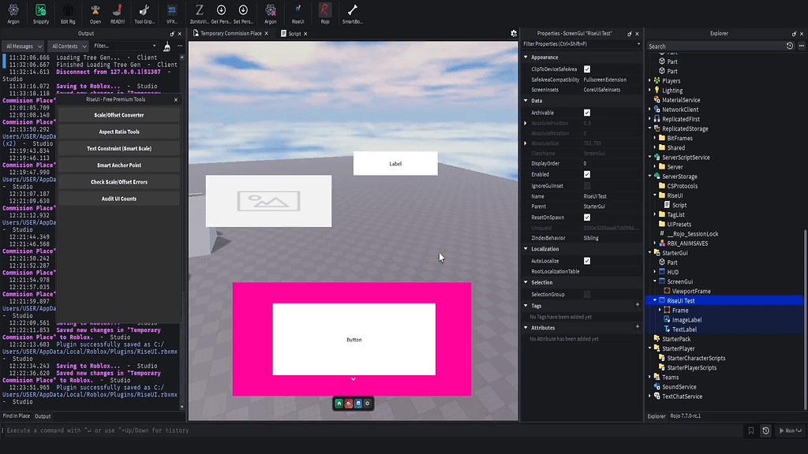Launch the VFX editor plugin

171,13
